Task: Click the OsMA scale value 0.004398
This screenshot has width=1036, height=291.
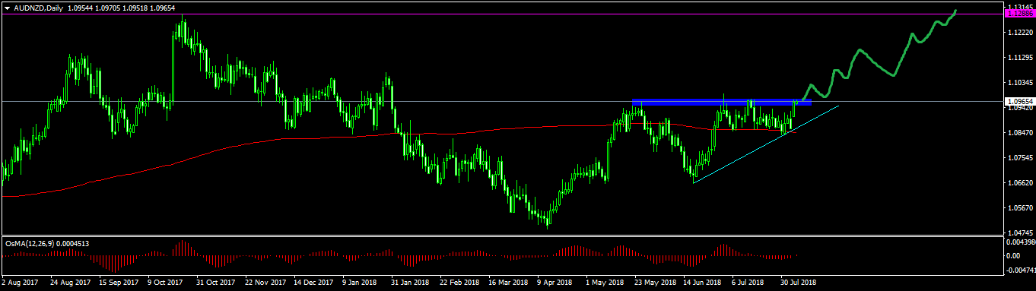Action: (x=1021, y=242)
